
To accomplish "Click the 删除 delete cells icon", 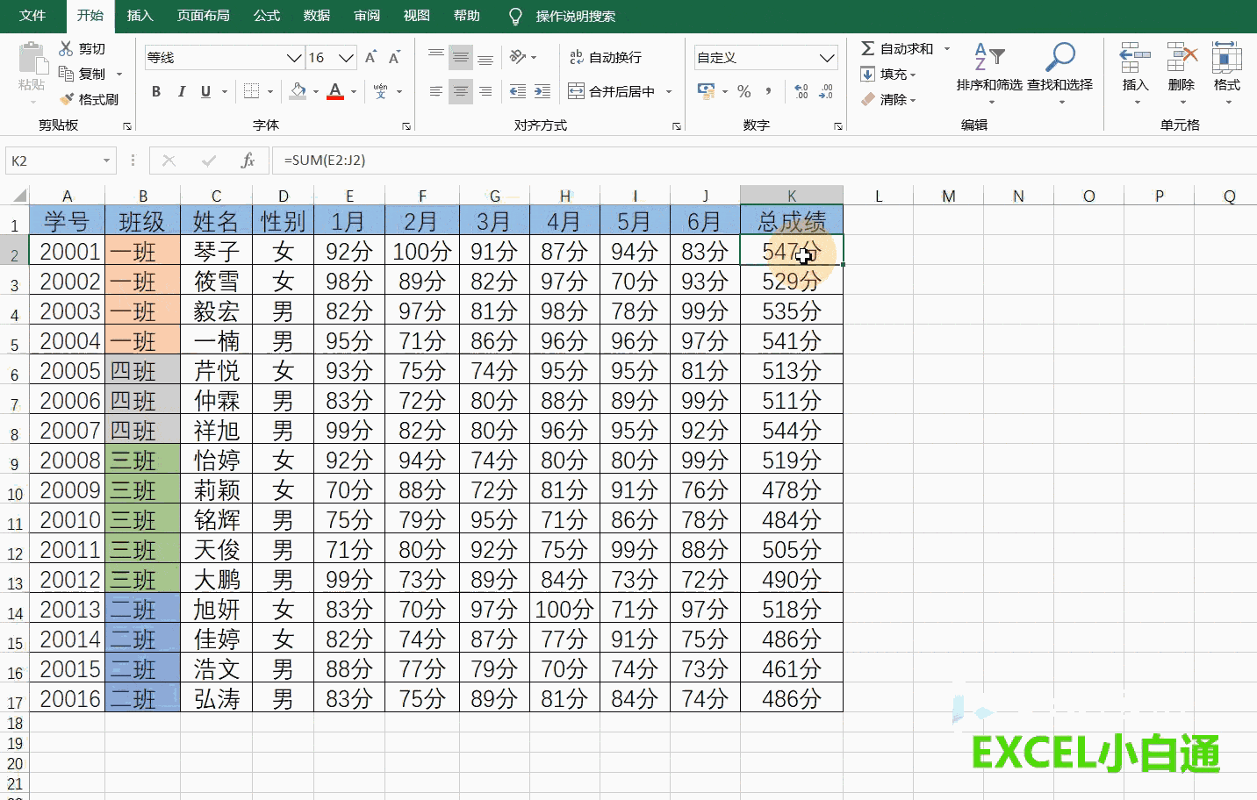I will (1182, 58).
